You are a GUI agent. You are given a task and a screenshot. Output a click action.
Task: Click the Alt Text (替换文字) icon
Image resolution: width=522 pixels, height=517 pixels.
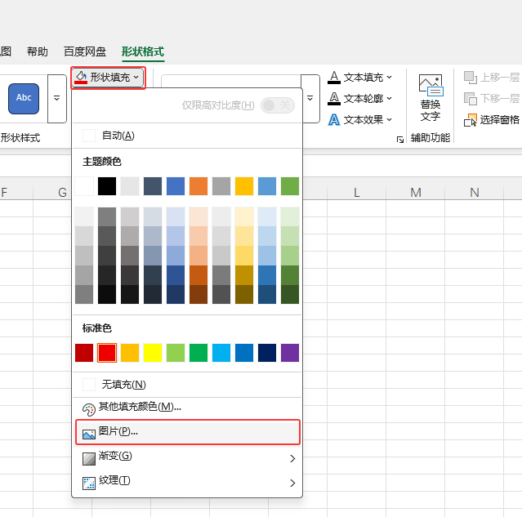(x=431, y=85)
